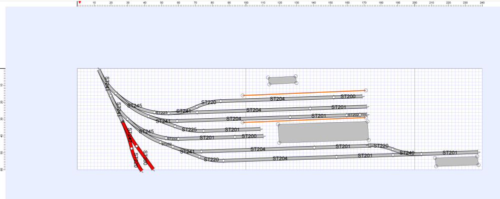Select the upper ST245 curved turnout
This screenshot has height=199, width=500.
click(134, 105)
